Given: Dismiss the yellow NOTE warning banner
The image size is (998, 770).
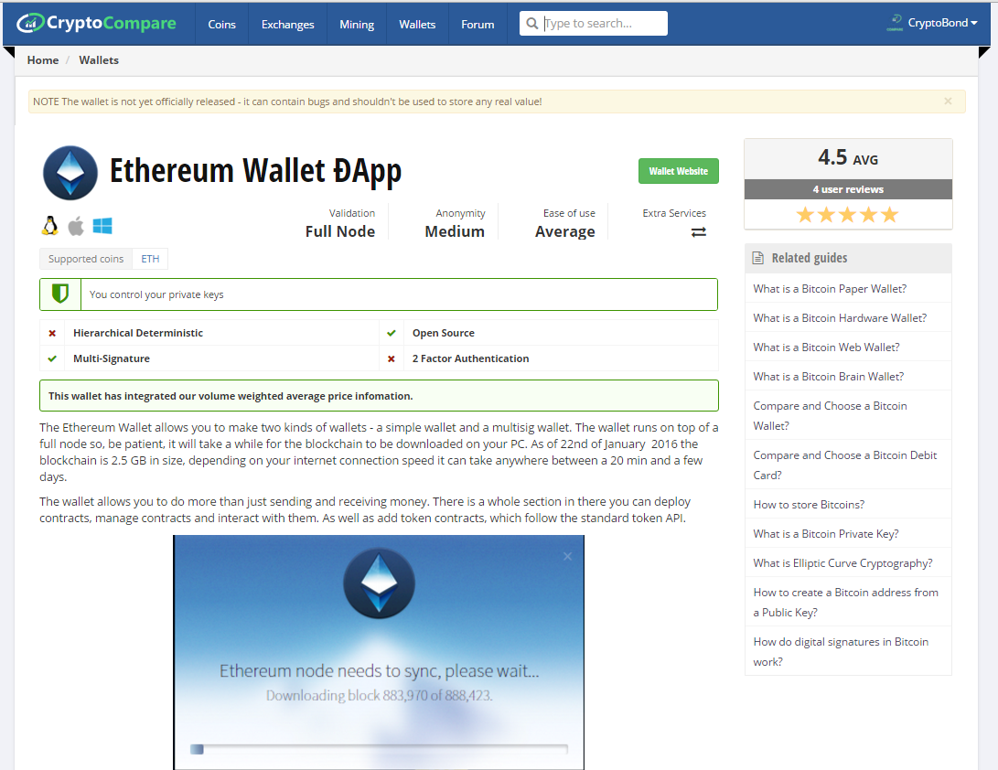Looking at the screenshot, I should coord(948,102).
